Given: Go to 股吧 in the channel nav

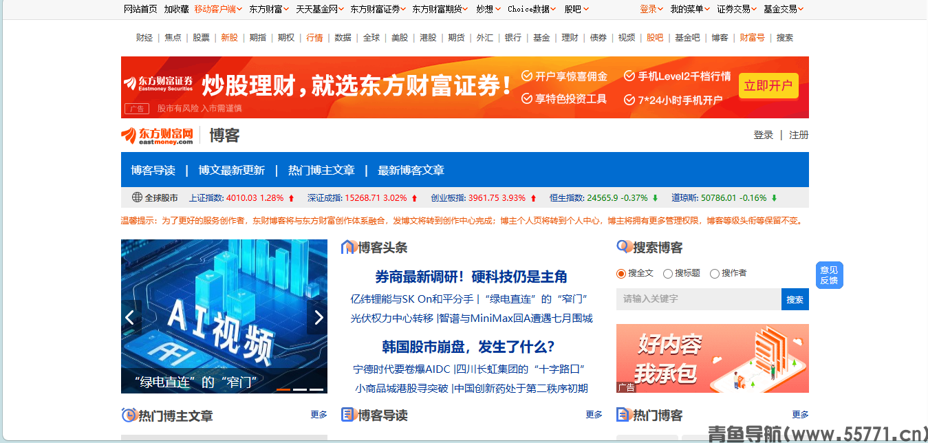Looking at the screenshot, I should click(x=655, y=38).
